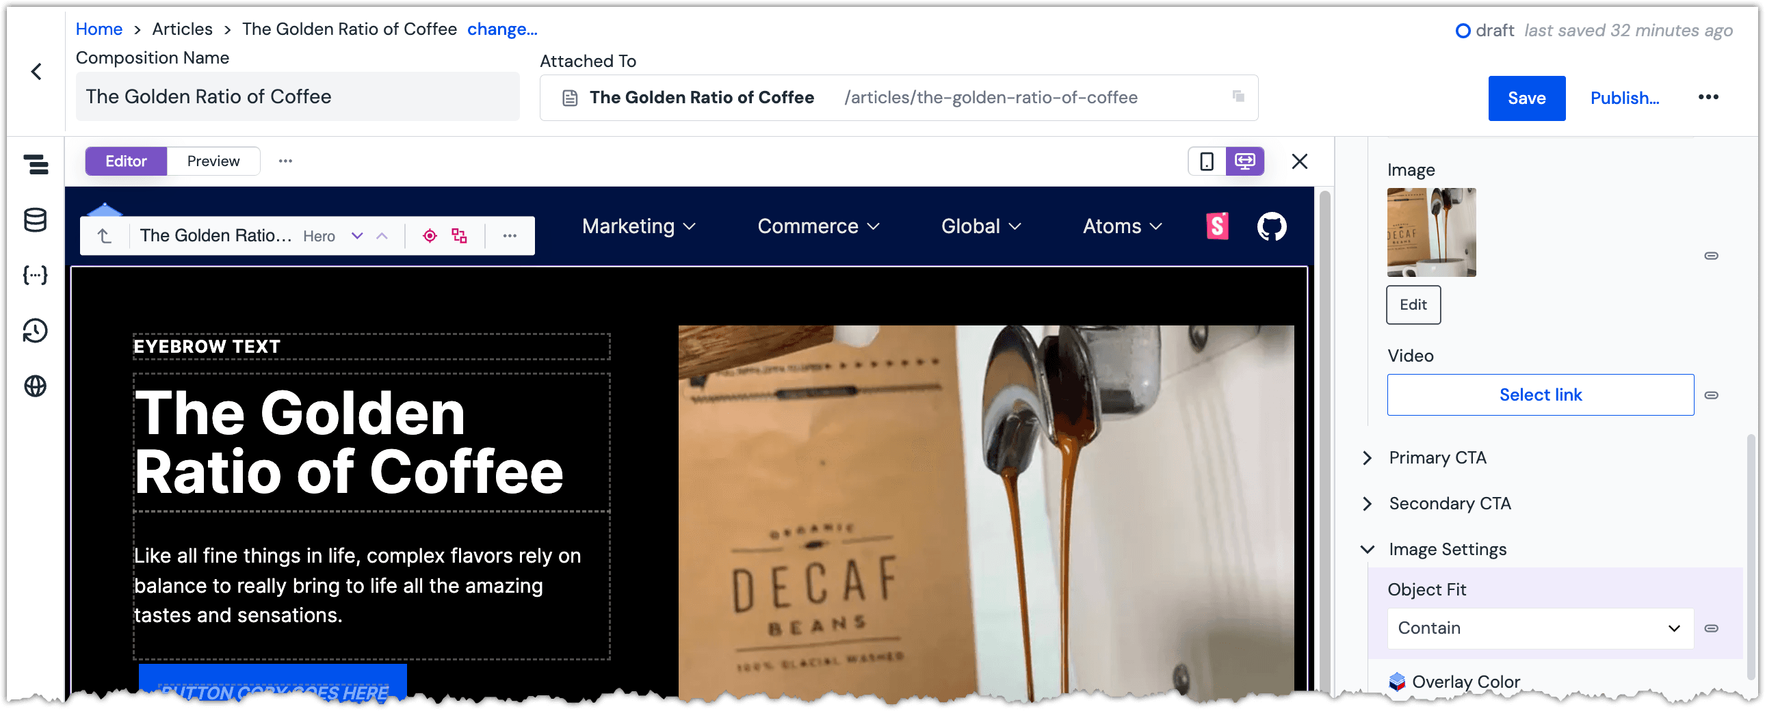The image size is (1765, 711).
Task: Switch to the desktop viewport icon
Action: (1244, 161)
